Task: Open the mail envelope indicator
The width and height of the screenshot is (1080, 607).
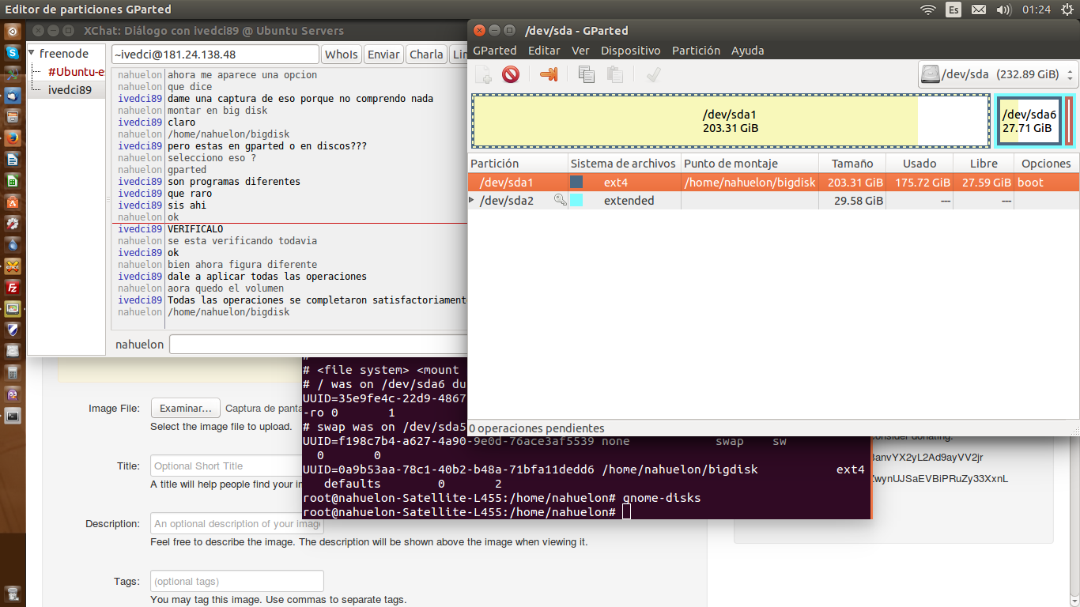Action: click(x=979, y=9)
